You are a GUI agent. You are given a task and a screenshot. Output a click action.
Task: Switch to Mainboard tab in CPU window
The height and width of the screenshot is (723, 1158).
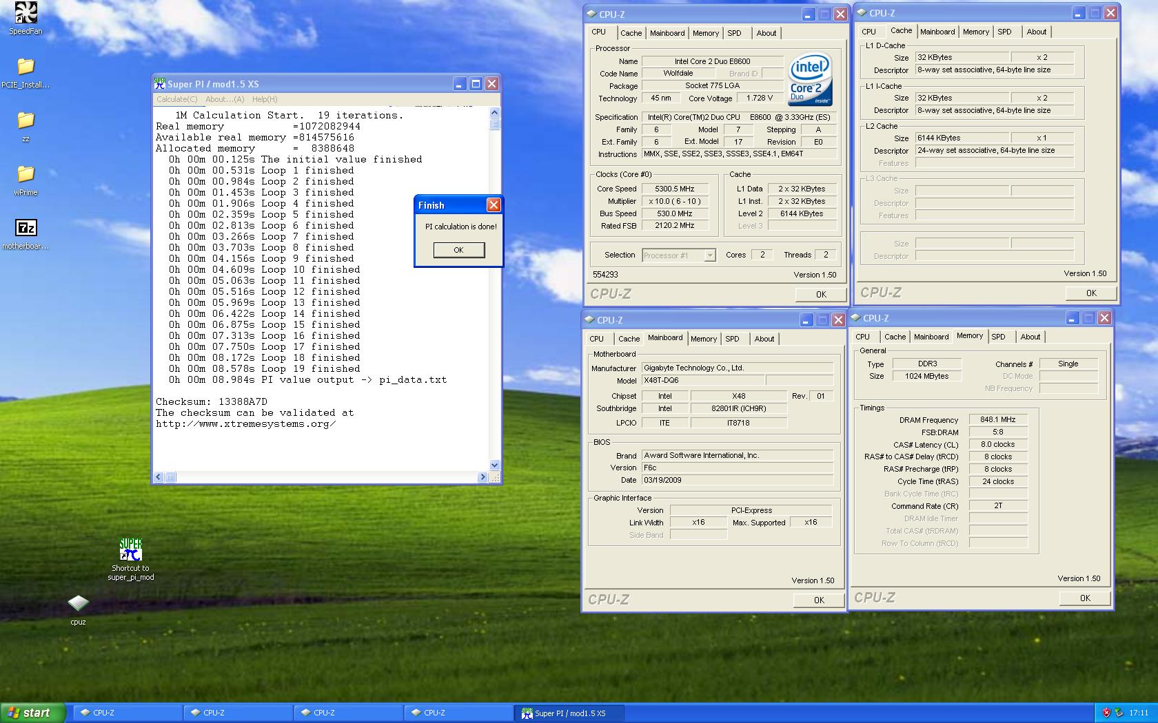667,33
